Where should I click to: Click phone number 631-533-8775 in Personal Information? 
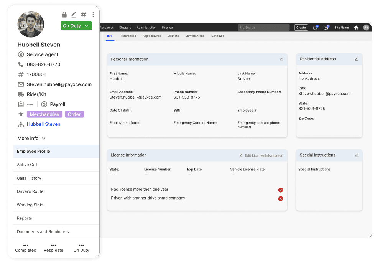187,97
